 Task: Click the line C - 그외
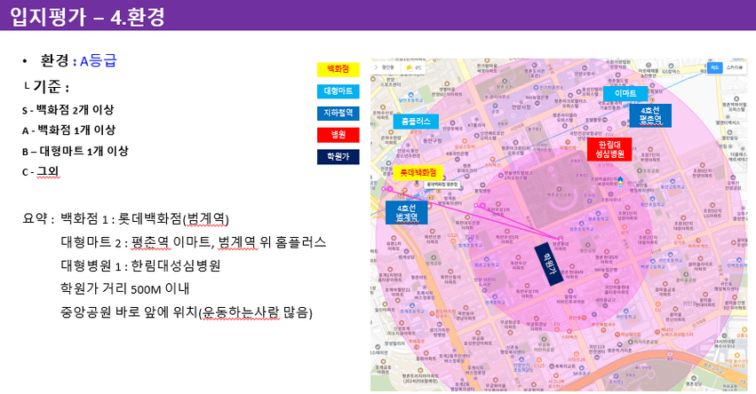pos(41,172)
